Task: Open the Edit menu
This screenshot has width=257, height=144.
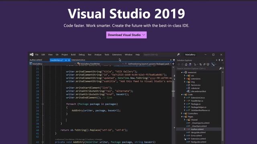Action: (x=43, y=55)
